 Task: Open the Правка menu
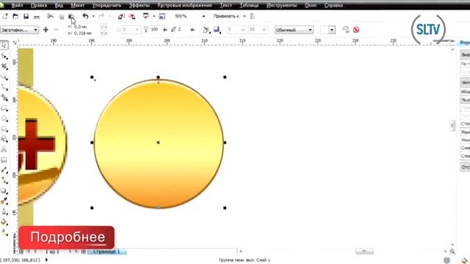(39, 5)
